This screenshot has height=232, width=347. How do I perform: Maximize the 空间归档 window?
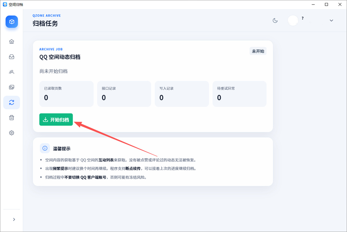(326, 4)
